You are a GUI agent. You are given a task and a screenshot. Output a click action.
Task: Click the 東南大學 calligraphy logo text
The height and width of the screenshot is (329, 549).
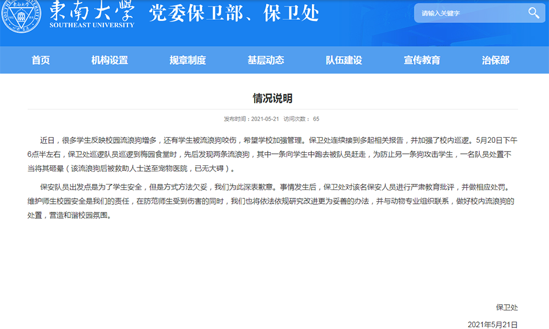[92, 11]
